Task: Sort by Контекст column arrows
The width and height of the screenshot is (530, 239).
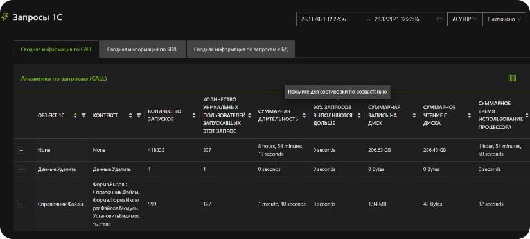Action: click(x=130, y=115)
